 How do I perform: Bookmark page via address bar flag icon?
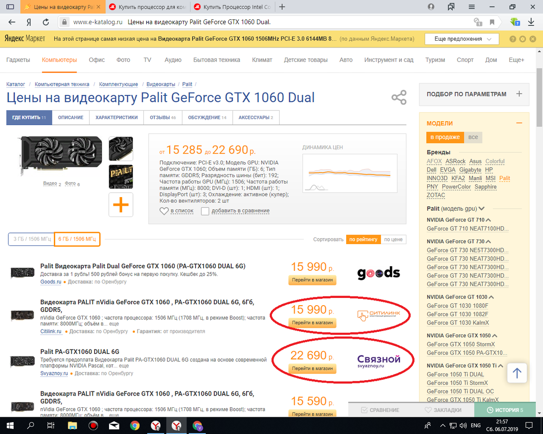[492, 22]
